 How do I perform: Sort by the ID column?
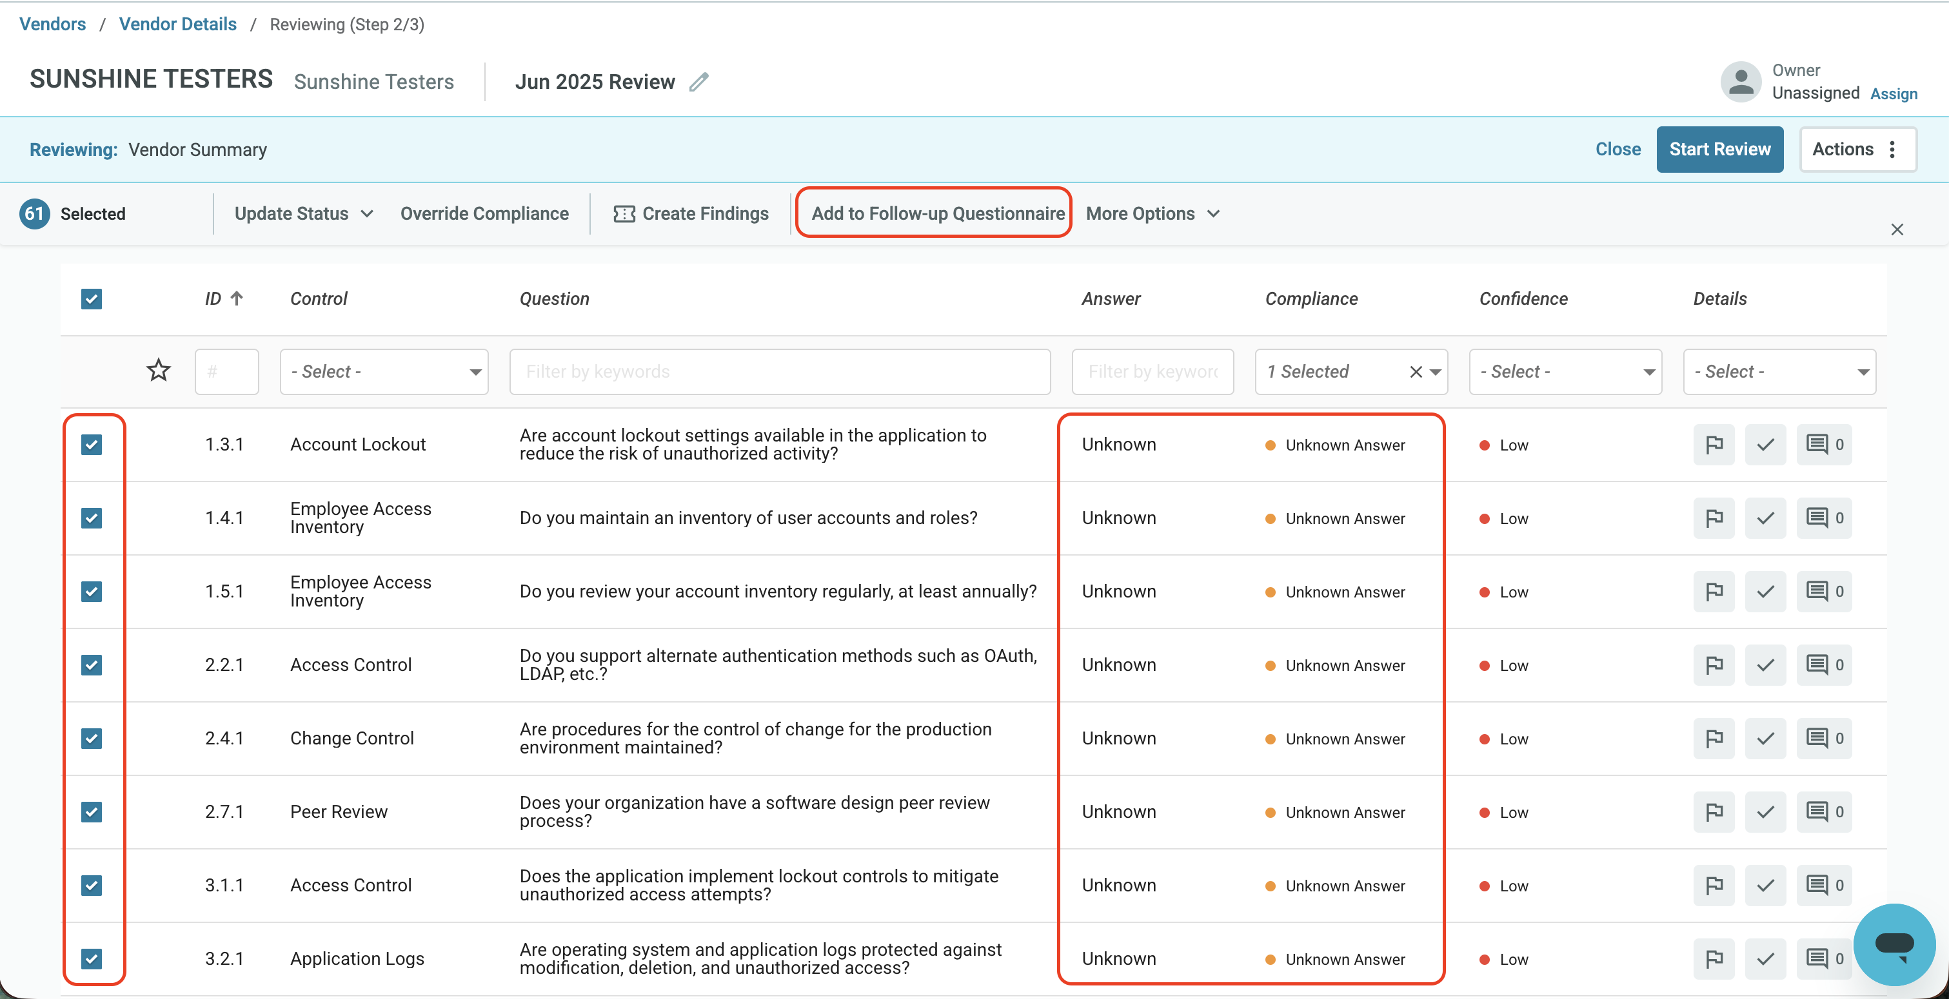tap(223, 298)
